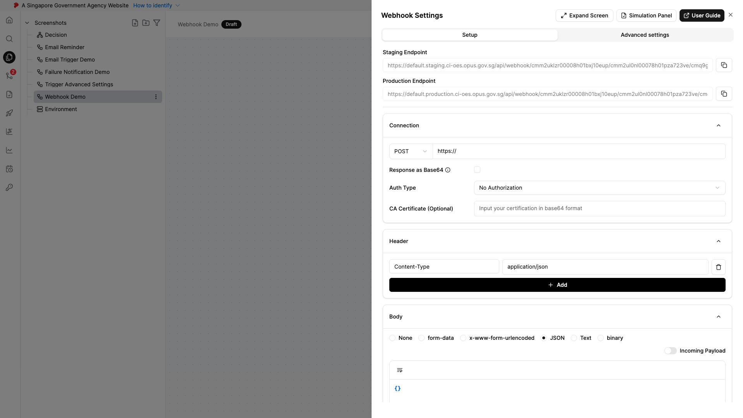743x418 pixels.
Task: Copy the Staging Endpoint URL
Action: pos(724,65)
